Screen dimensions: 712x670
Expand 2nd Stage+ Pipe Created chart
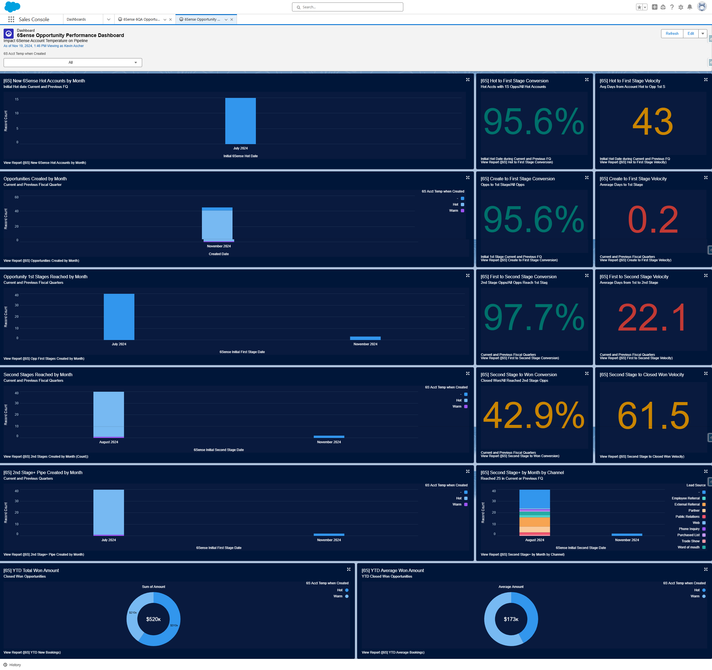click(x=467, y=472)
